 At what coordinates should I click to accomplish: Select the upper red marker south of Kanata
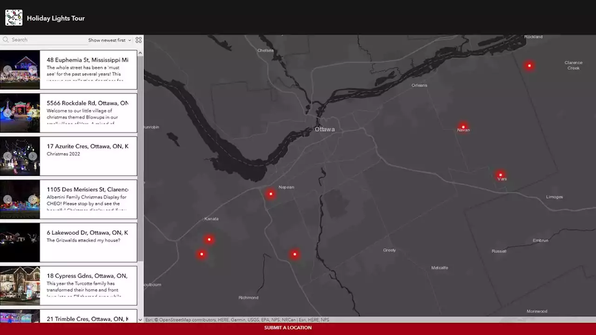[x=209, y=240]
